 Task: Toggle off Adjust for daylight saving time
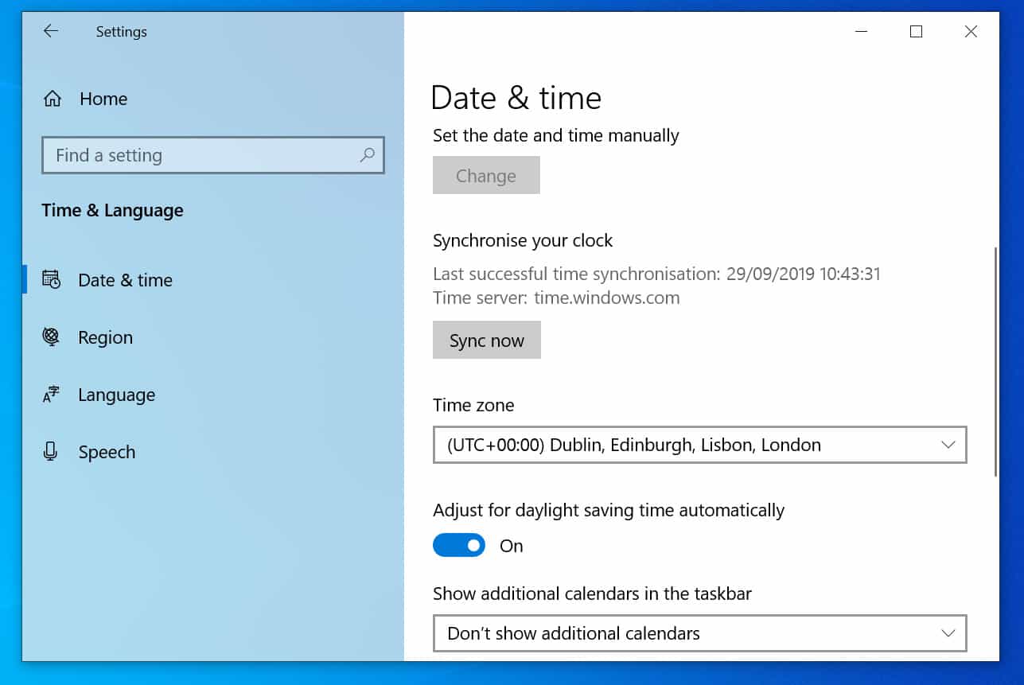(x=459, y=545)
